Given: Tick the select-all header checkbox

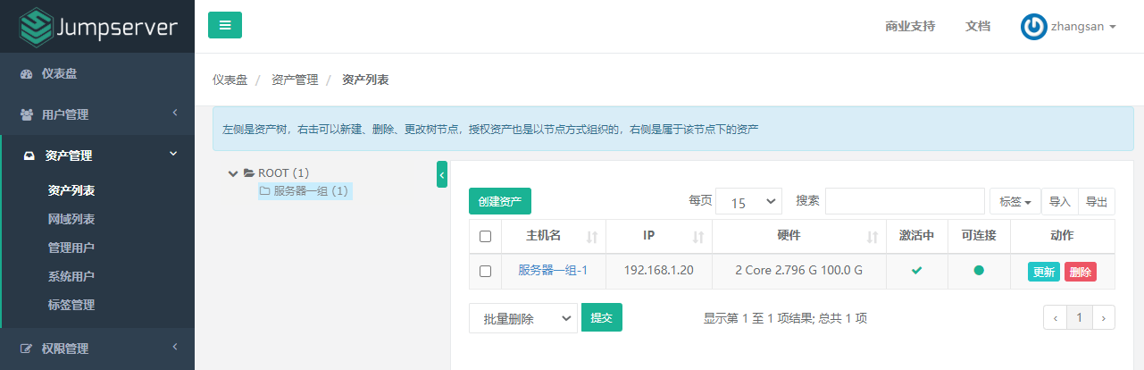Looking at the screenshot, I should click(x=485, y=237).
